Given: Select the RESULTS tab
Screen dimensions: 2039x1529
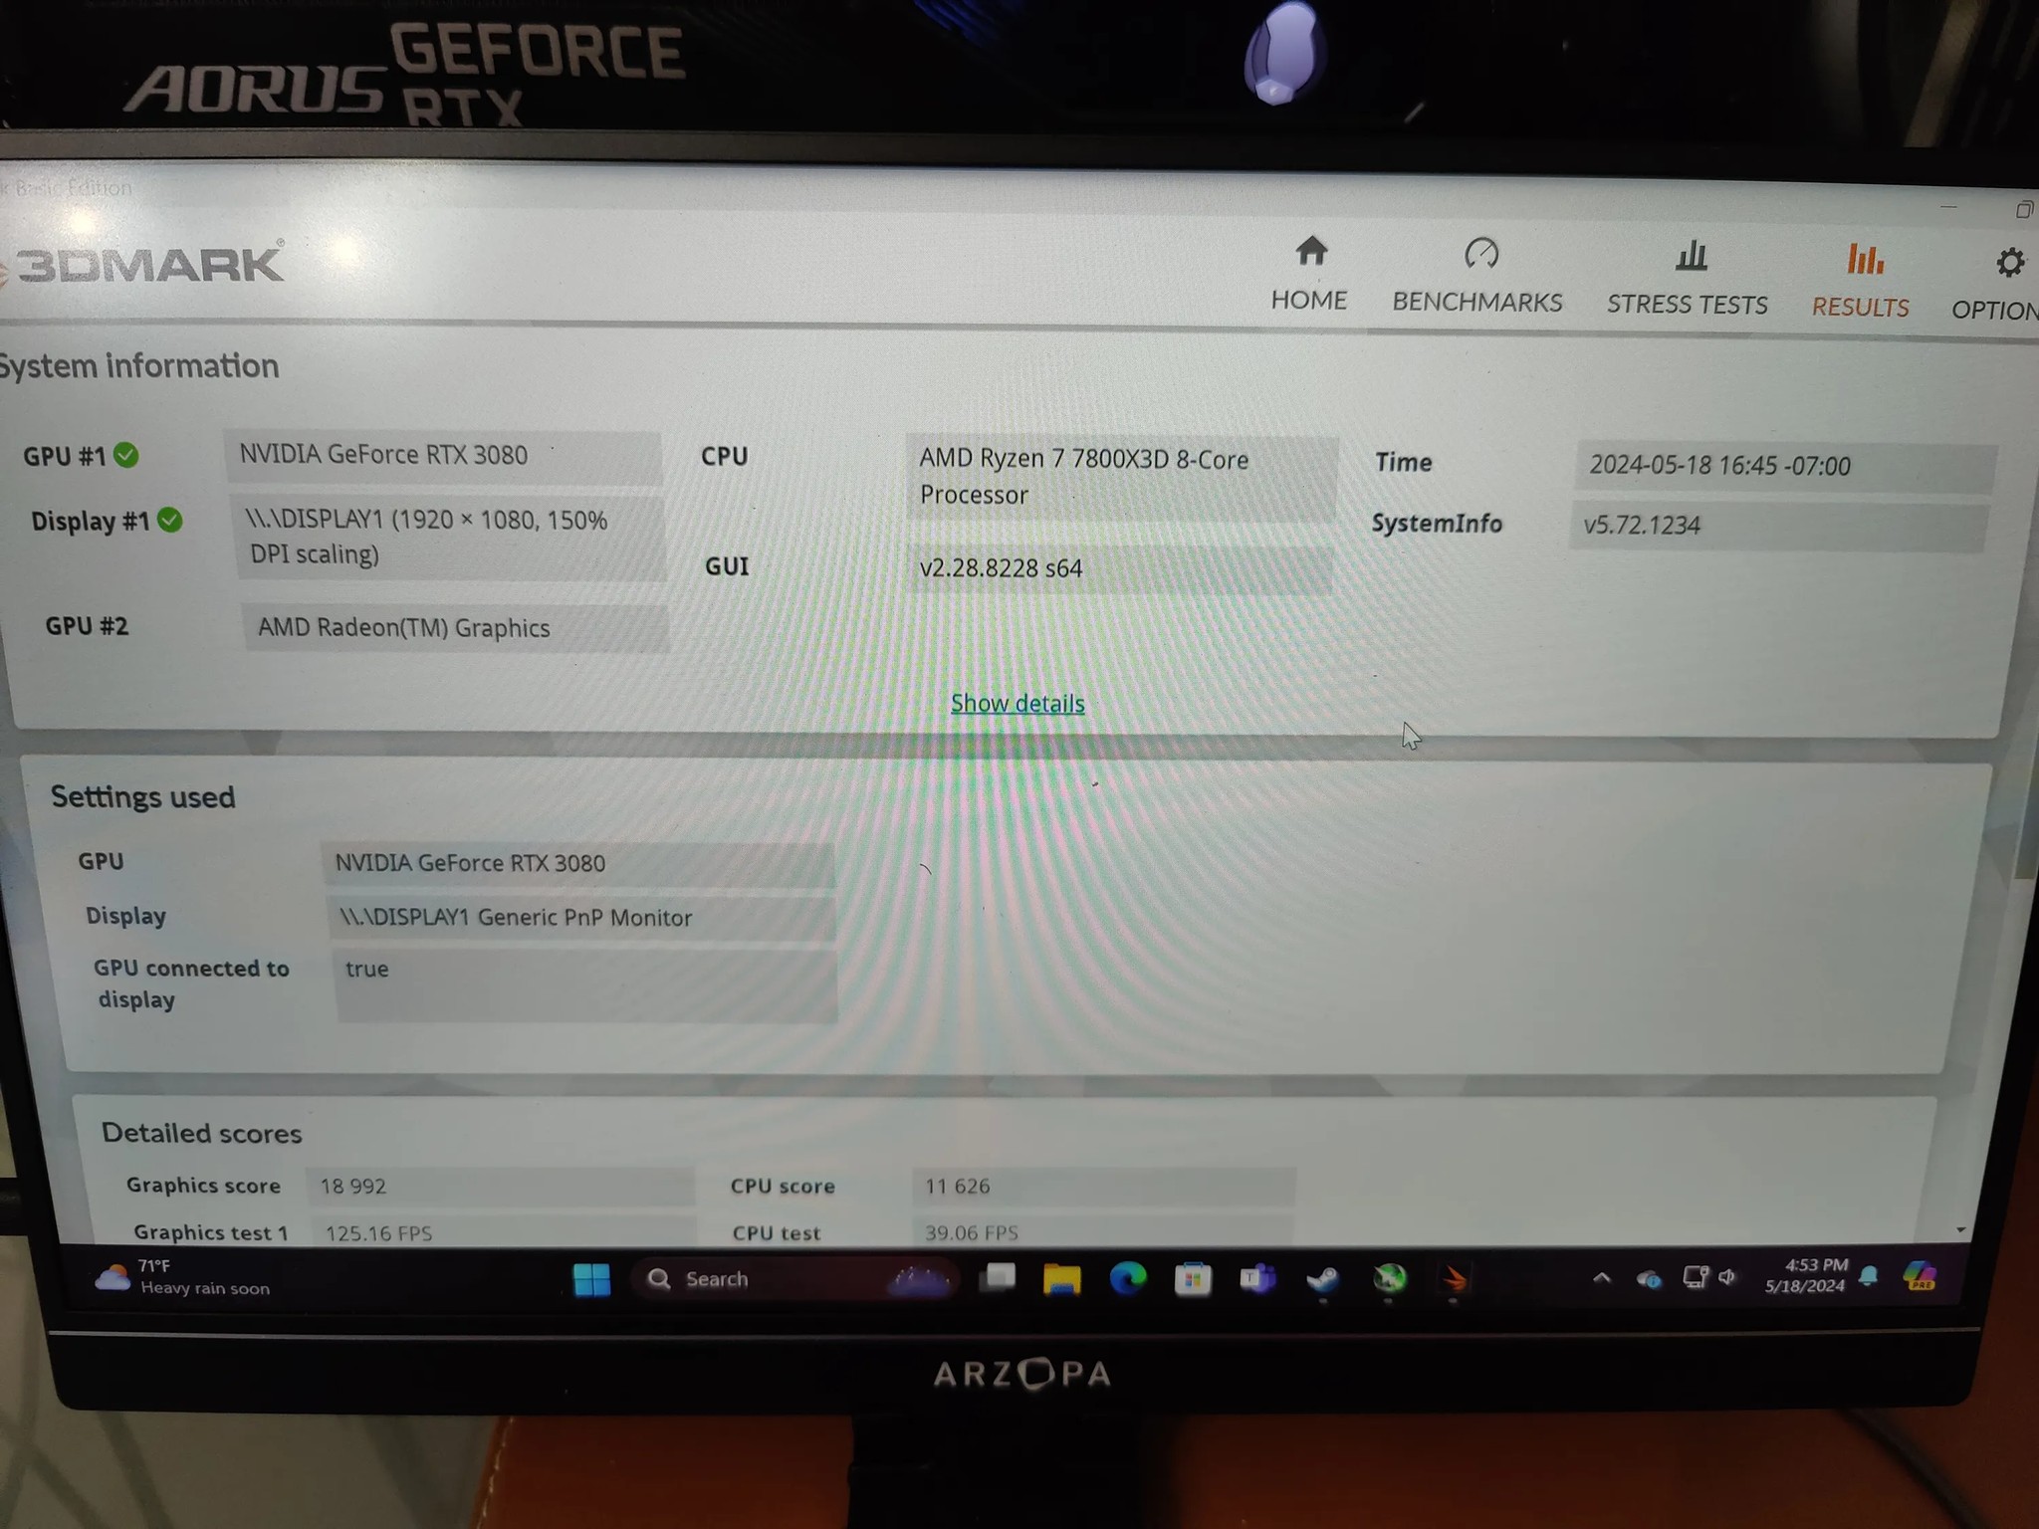Looking at the screenshot, I should click(x=1861, y=281).
